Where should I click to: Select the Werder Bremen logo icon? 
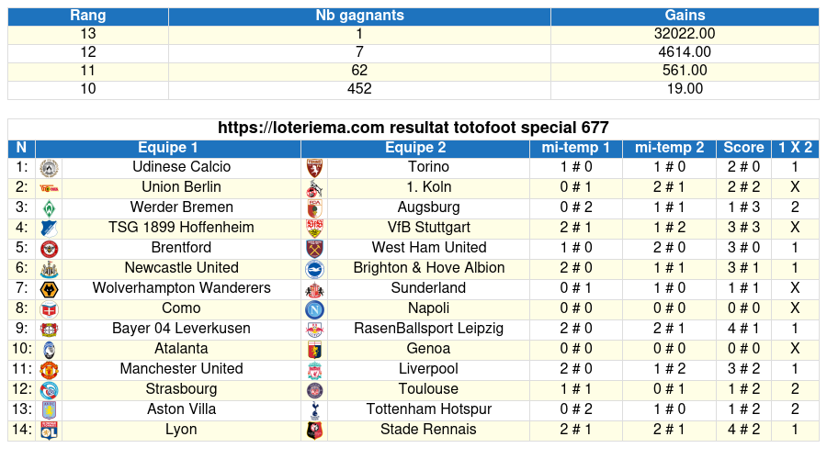tap(49, 208)
